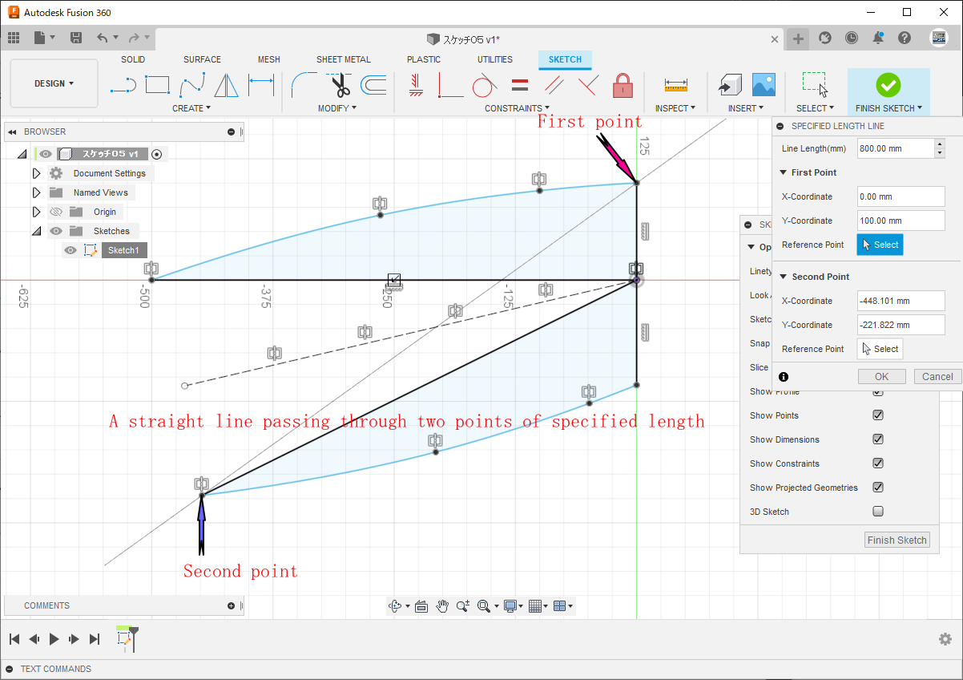Image resolution: width=963 pixels, height=680 pixels.
Task: Apply the Fix/Unfix lock constraint
Action: click(x=623, y=84)
